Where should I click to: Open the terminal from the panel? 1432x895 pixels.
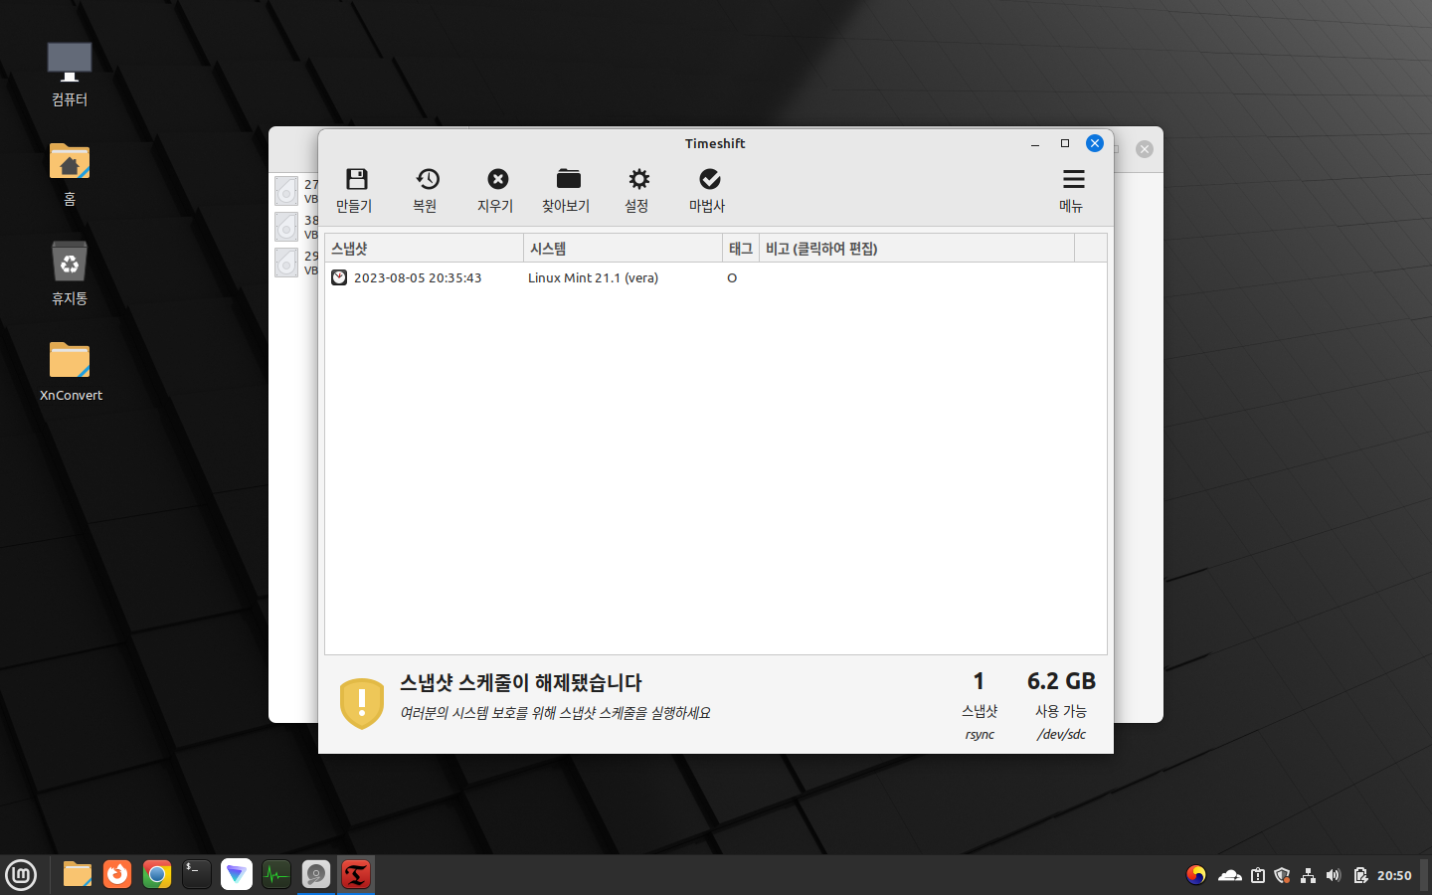click(197, 875)
